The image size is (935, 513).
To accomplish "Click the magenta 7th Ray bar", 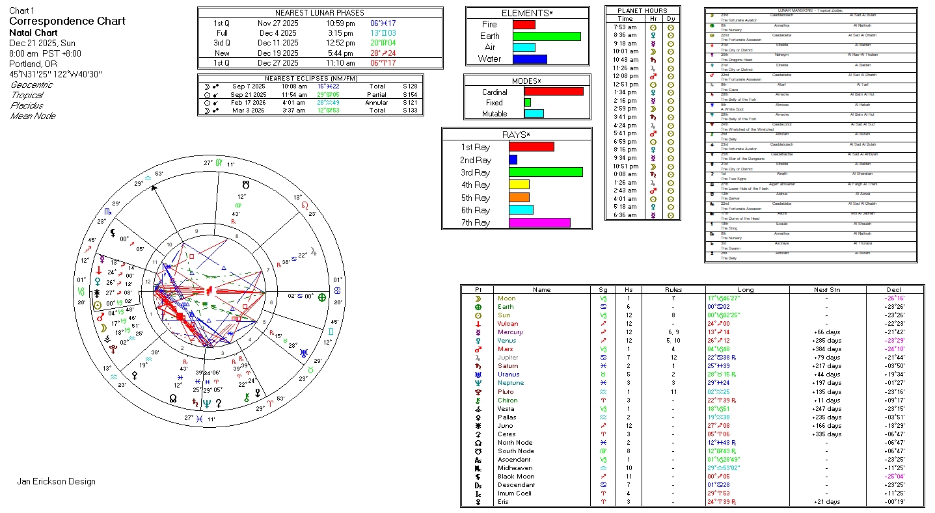I will tap(539, 223).
